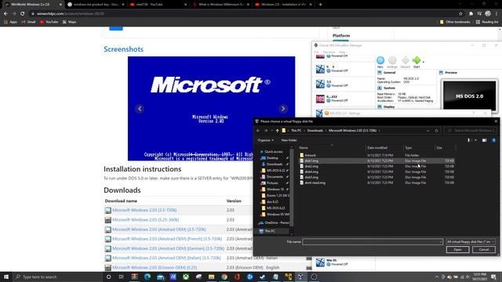The height and width of the screenshot is (282, 502).
Task: Open the File name history dropdown arrow
Action: pyautogui.click(x=441, y=242)
